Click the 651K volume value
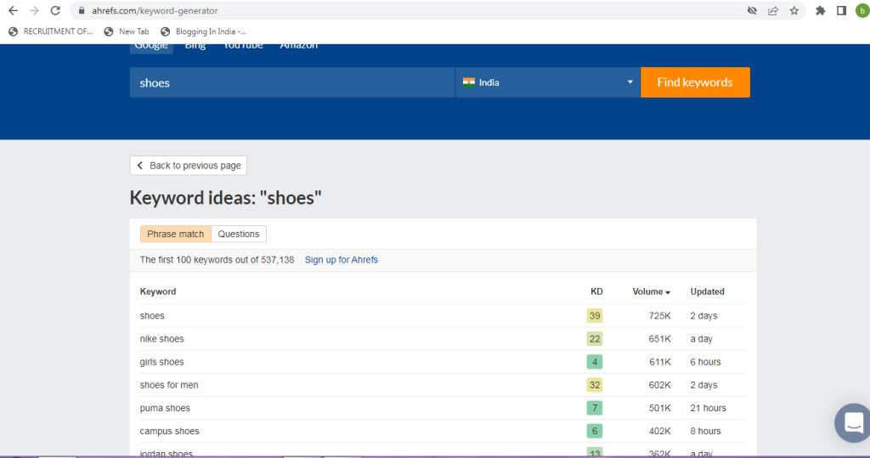 tap(659, 339)
